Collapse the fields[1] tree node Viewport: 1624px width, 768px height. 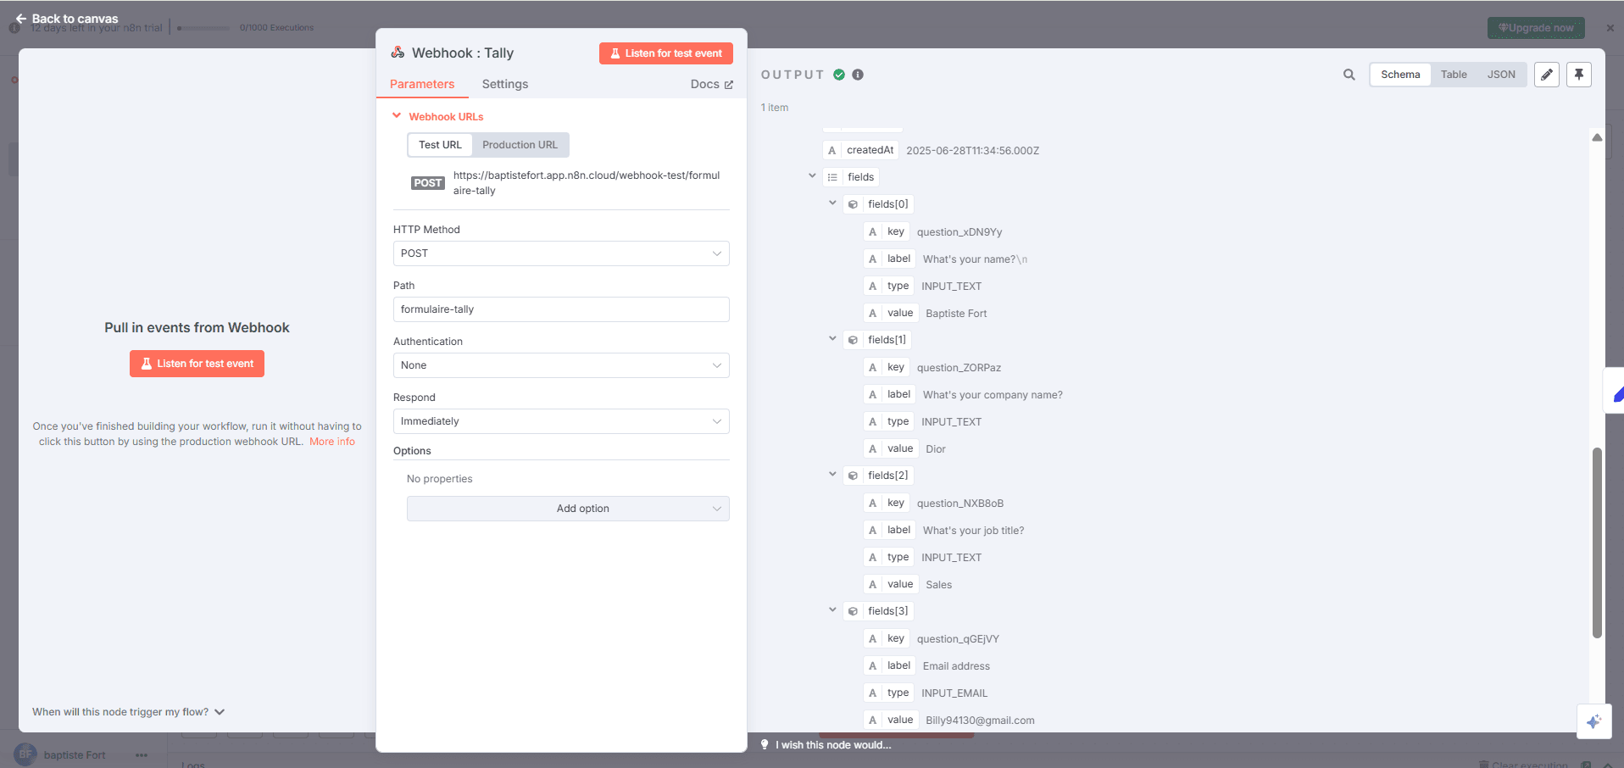coord(832,339)
